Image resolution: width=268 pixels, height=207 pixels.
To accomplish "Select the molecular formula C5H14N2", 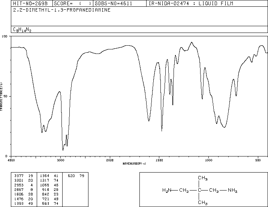I will tap(22, 30).
